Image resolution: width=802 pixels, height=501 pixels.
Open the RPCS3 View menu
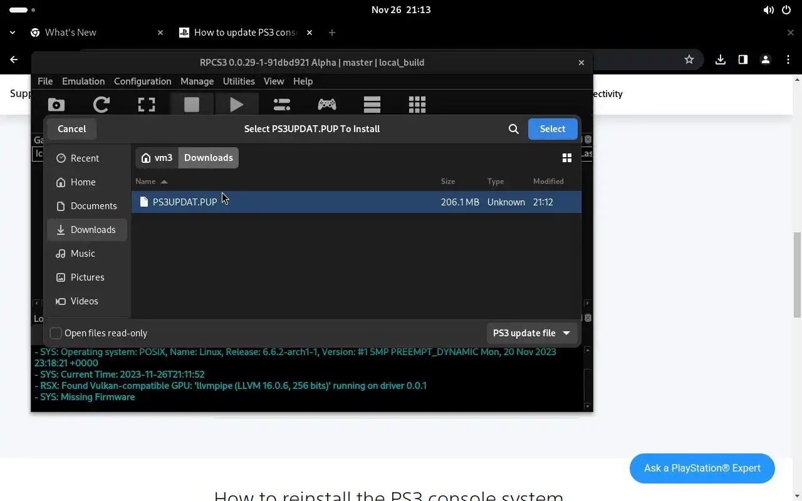[274, 81]
